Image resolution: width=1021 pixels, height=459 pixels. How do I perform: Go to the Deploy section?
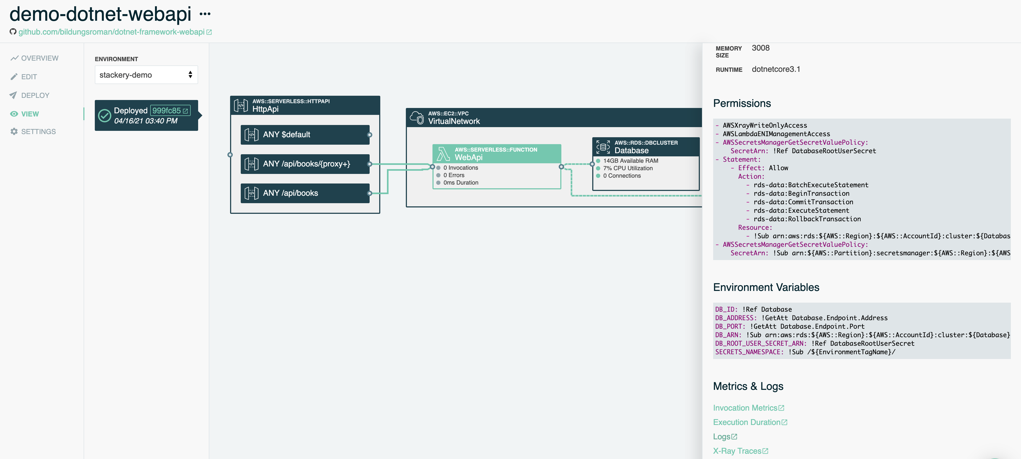point(30,95)
